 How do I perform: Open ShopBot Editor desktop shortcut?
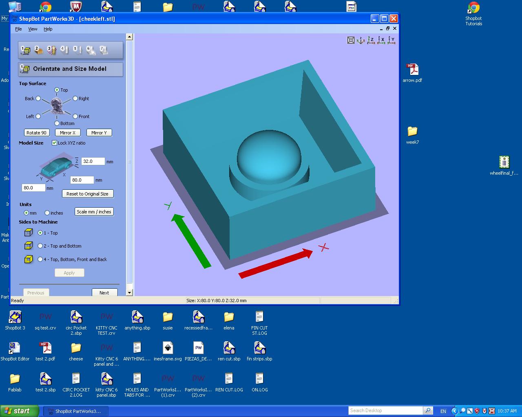click(15, 351)
